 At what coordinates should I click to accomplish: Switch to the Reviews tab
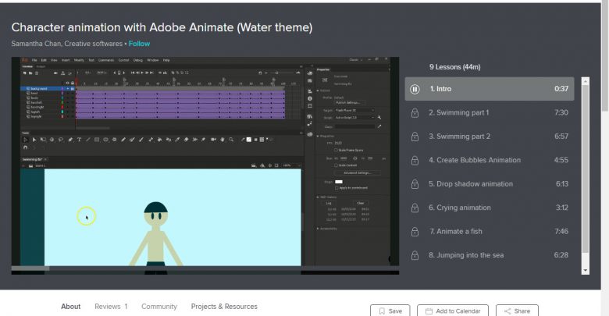[x=111, y=307]
